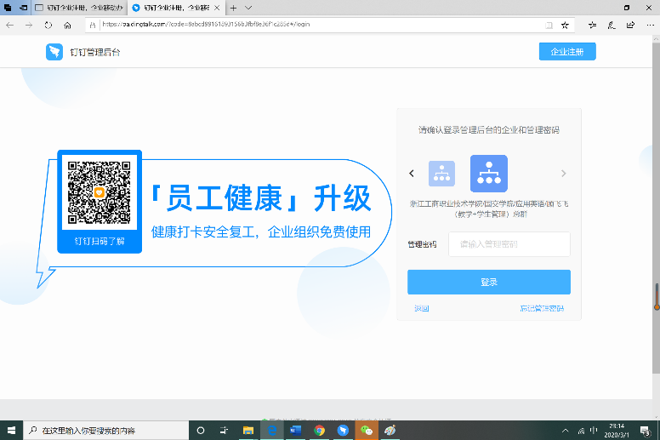Switch to the first browser tab
The height and width of the screenshot is (440, 660).
pos(77,7)
